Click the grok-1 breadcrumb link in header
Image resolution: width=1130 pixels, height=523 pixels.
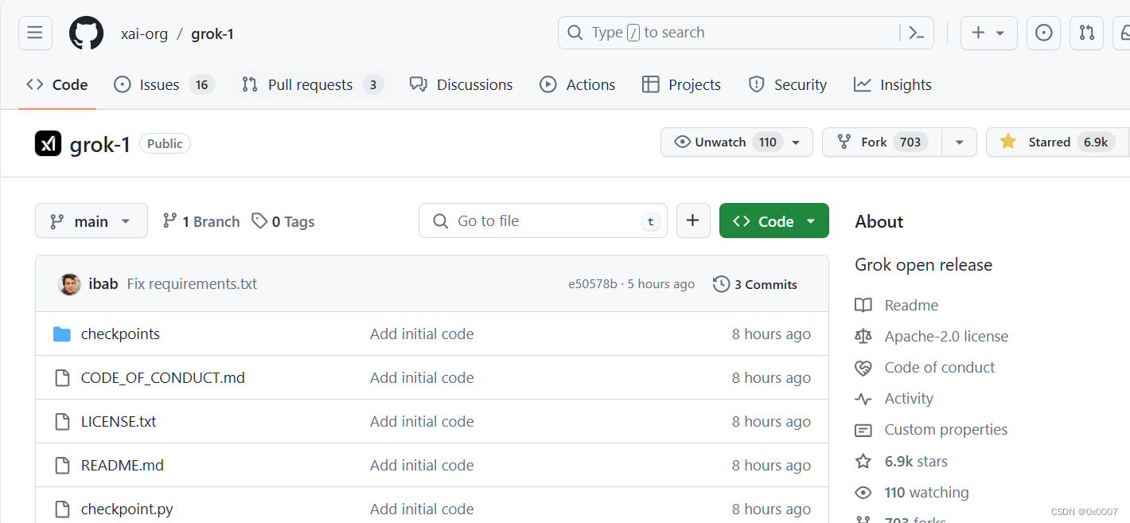coord(212,33)
